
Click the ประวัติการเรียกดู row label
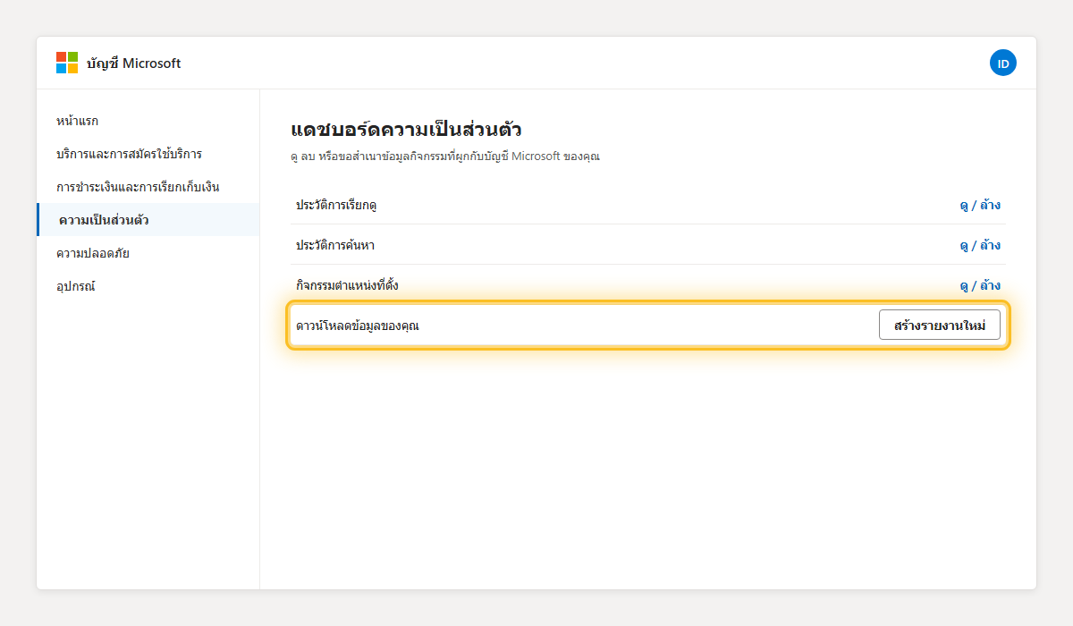[336, 205]
